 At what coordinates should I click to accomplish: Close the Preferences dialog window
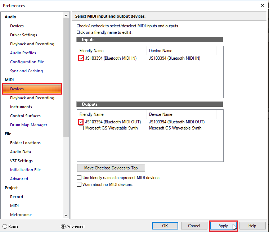(x=262, y=5)
